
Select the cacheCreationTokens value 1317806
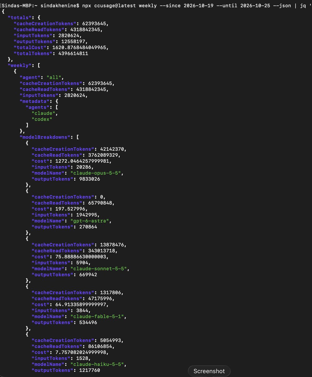[111, 292]
